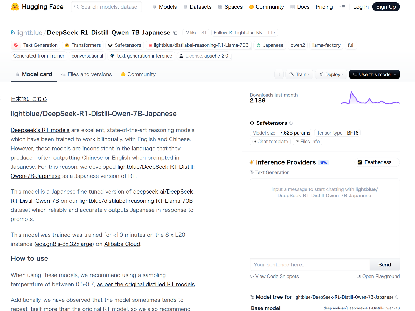Copy model name with clipboard icon
415x311 pixels.
click(176, 33)
